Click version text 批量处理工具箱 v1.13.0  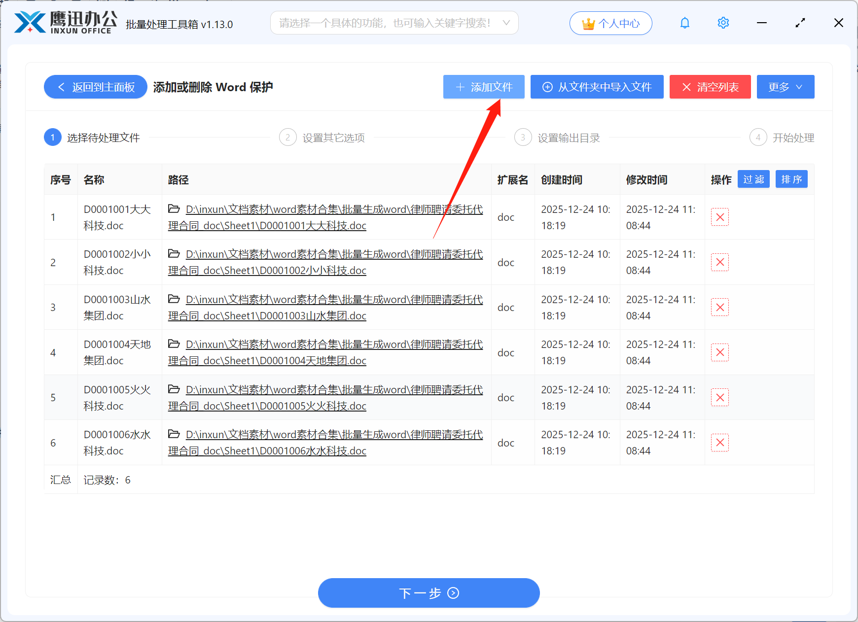(179, 25)
